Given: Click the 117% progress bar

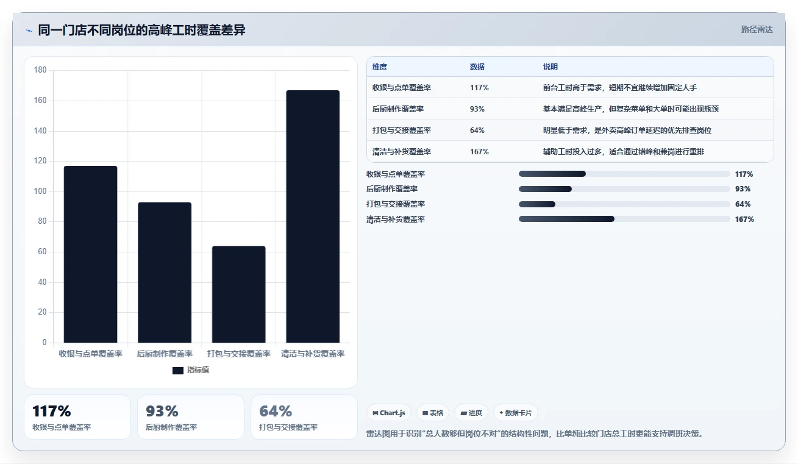Looking at the screenshot, I should (624, 174).
